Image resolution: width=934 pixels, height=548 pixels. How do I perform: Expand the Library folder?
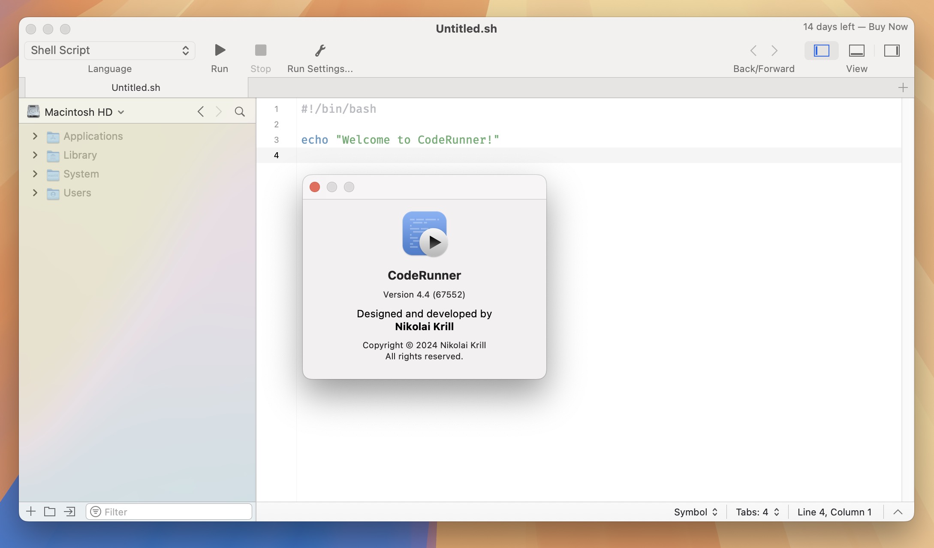tap(35, 155)
